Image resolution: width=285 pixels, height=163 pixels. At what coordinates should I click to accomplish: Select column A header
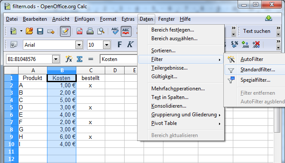tap(33, 70)
